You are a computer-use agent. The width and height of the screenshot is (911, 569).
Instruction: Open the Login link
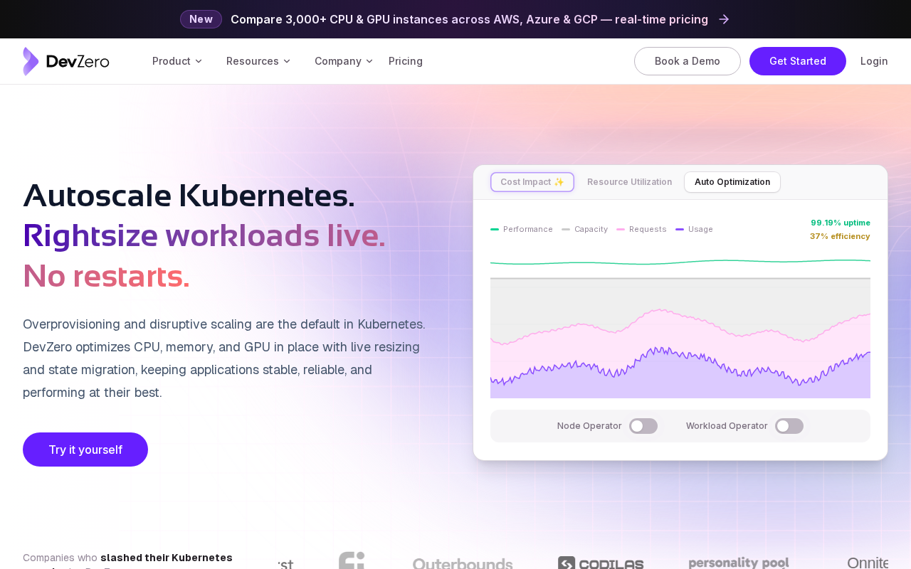[x=874, y=61]
